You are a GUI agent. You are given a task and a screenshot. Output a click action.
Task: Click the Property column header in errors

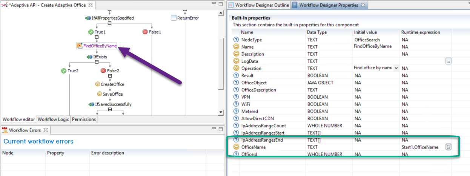pos(68,153)
